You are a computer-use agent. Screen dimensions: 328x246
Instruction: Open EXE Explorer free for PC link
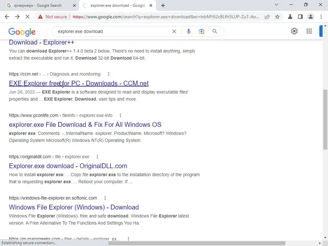pyautogui.click(x=79, y=83)
